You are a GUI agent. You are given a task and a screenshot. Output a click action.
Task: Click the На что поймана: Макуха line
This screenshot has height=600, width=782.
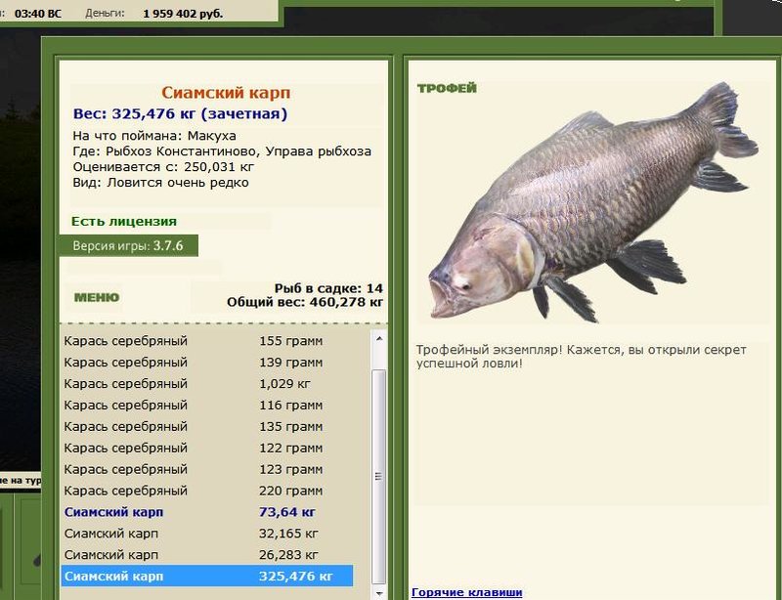click(154, 136)
